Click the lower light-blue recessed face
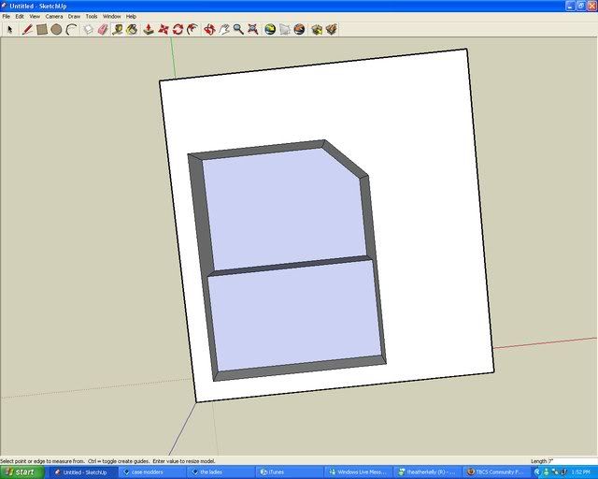This screenshot has height=479, width=598. [x=295, y=315]
